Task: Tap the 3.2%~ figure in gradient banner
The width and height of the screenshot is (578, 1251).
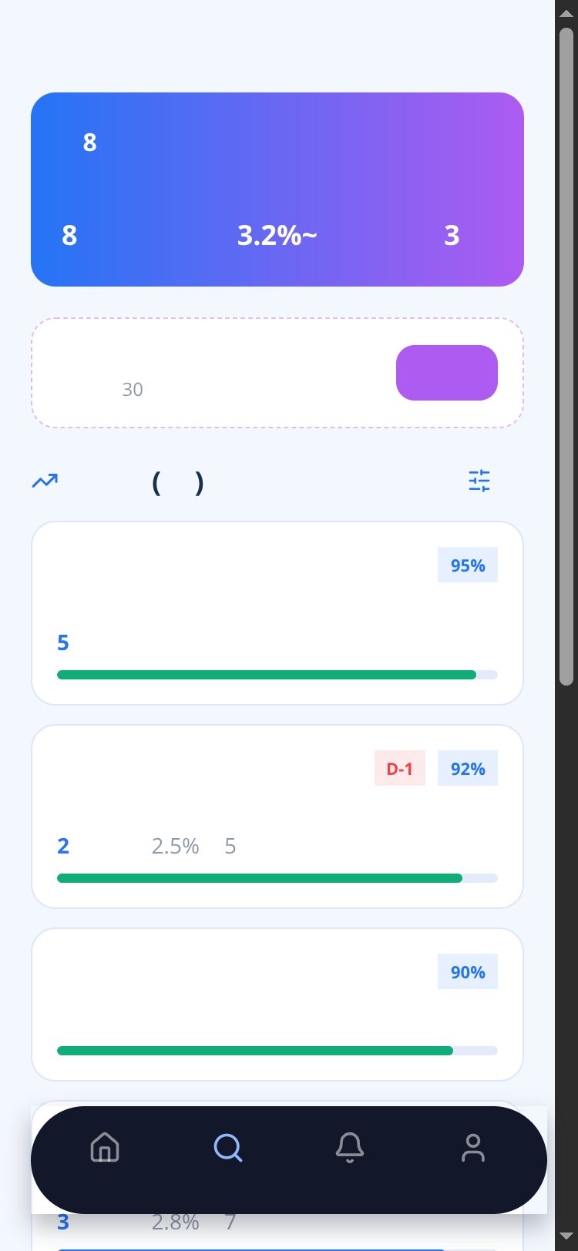Action: 277,235
